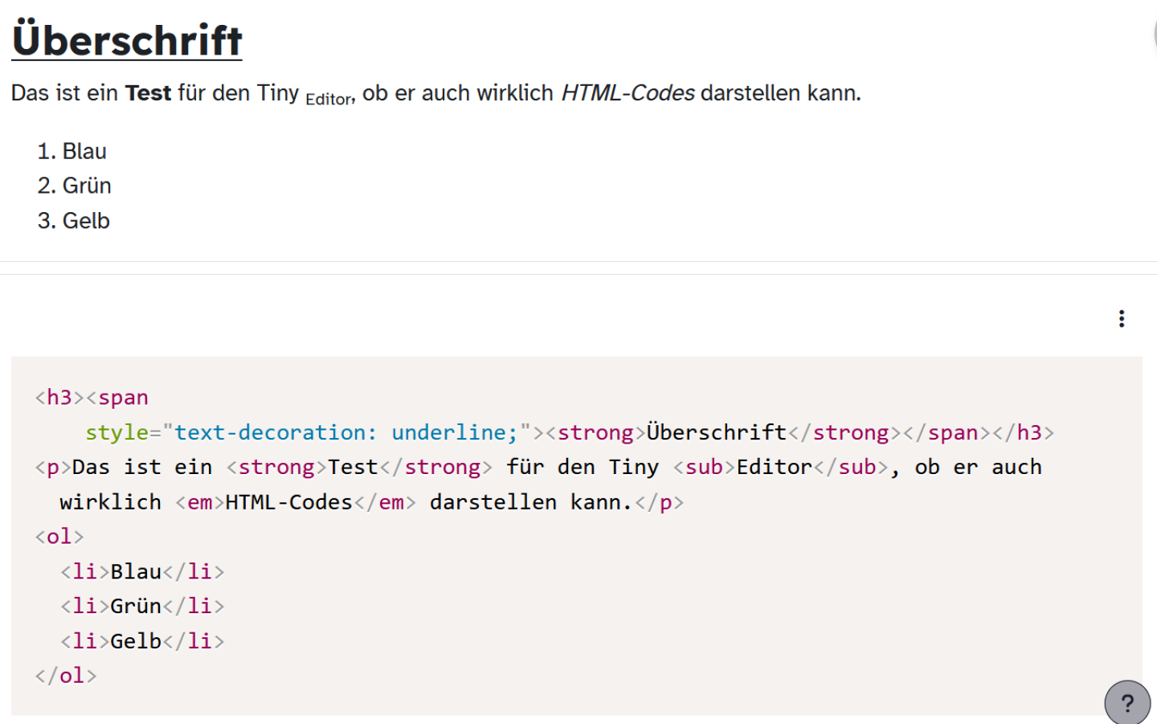Click the italic HTML-Codes text in paragraph
This screenshot has width=1157, height=724.
(629, 92)
